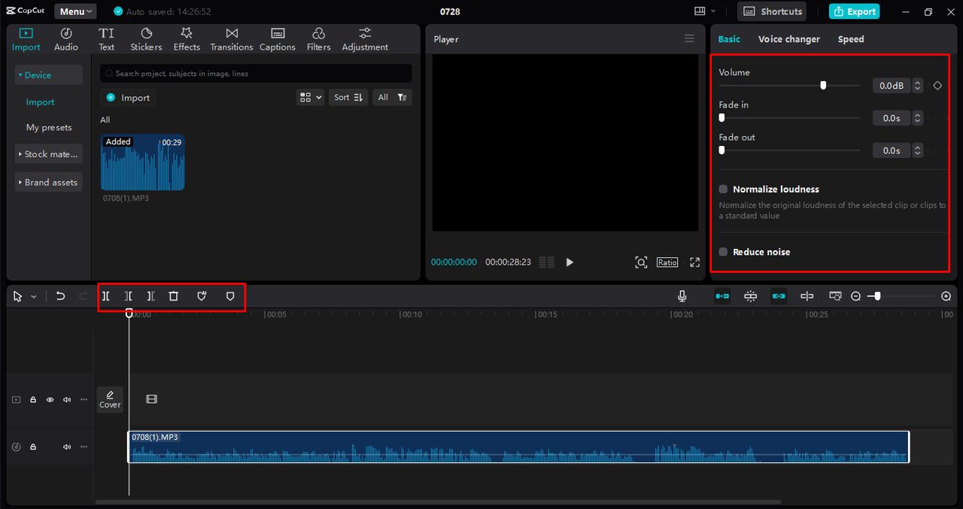Click the Cover button
This screenshot has height=509, width=963.
click(110, 399)
